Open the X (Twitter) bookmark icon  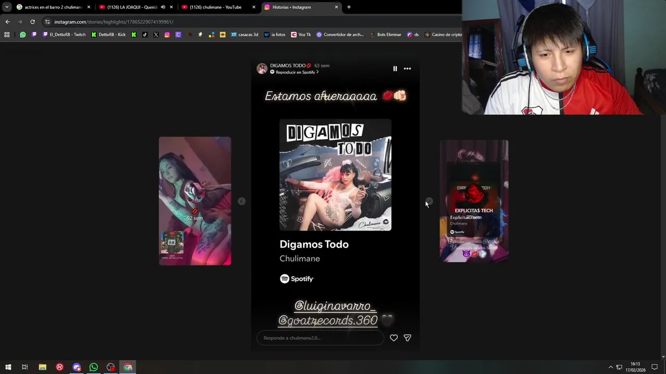pos(156,35)
